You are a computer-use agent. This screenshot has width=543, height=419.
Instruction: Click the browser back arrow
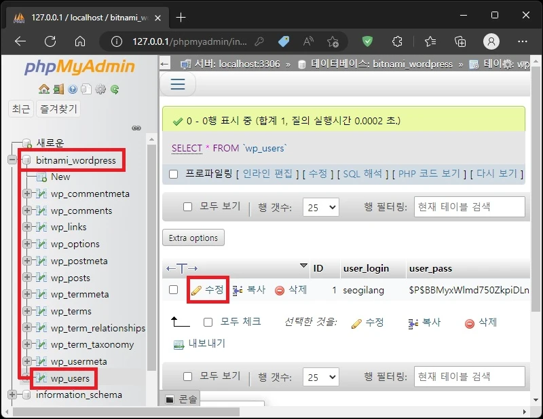20,41
